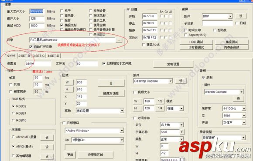Click the 设置名 game input field
Viewport: 253px width, 161px height.
coord(38,63)
